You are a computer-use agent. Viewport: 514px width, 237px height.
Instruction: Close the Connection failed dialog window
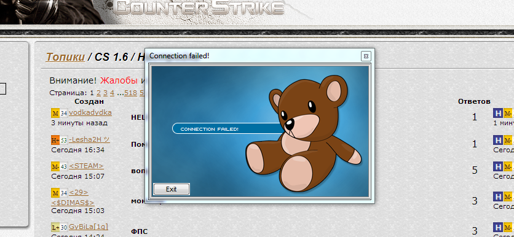tap(366, 56)
